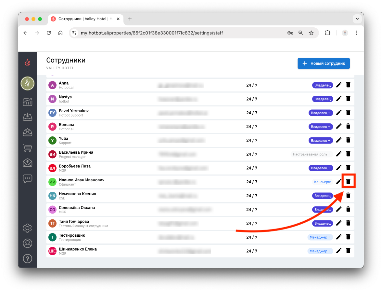Bookmark this page with star icon

[x=311, y=33]
